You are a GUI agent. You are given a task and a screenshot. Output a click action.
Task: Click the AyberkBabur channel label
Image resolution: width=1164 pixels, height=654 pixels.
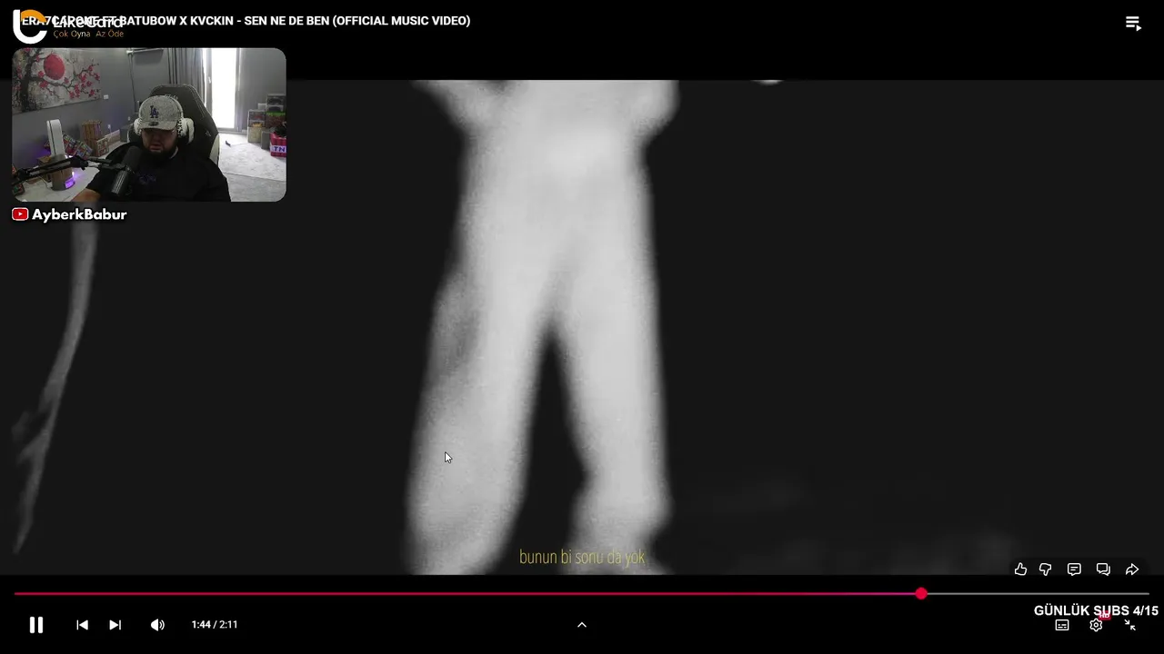79,214
